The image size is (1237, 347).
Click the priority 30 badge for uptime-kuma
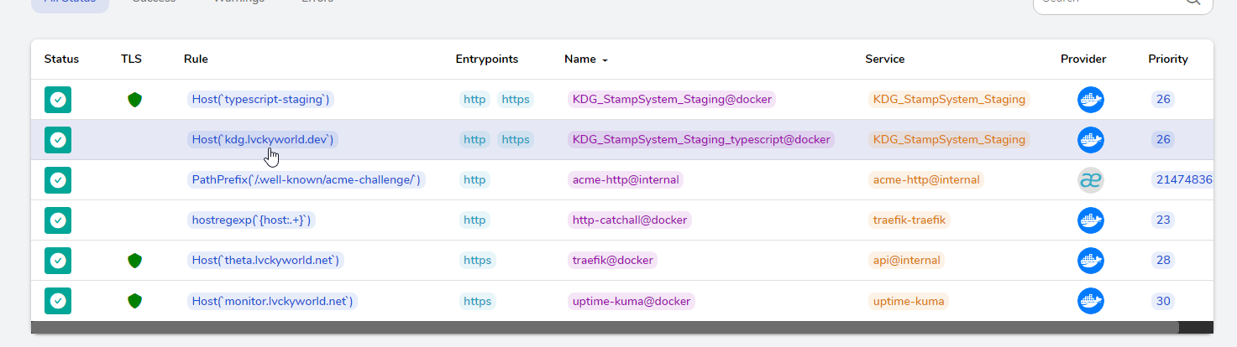(x=1163, y=301)
